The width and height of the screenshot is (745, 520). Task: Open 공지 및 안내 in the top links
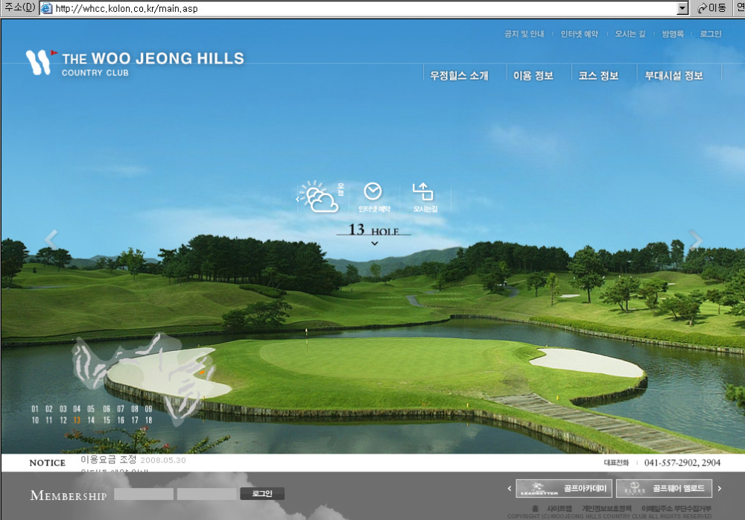click(524, 34)
